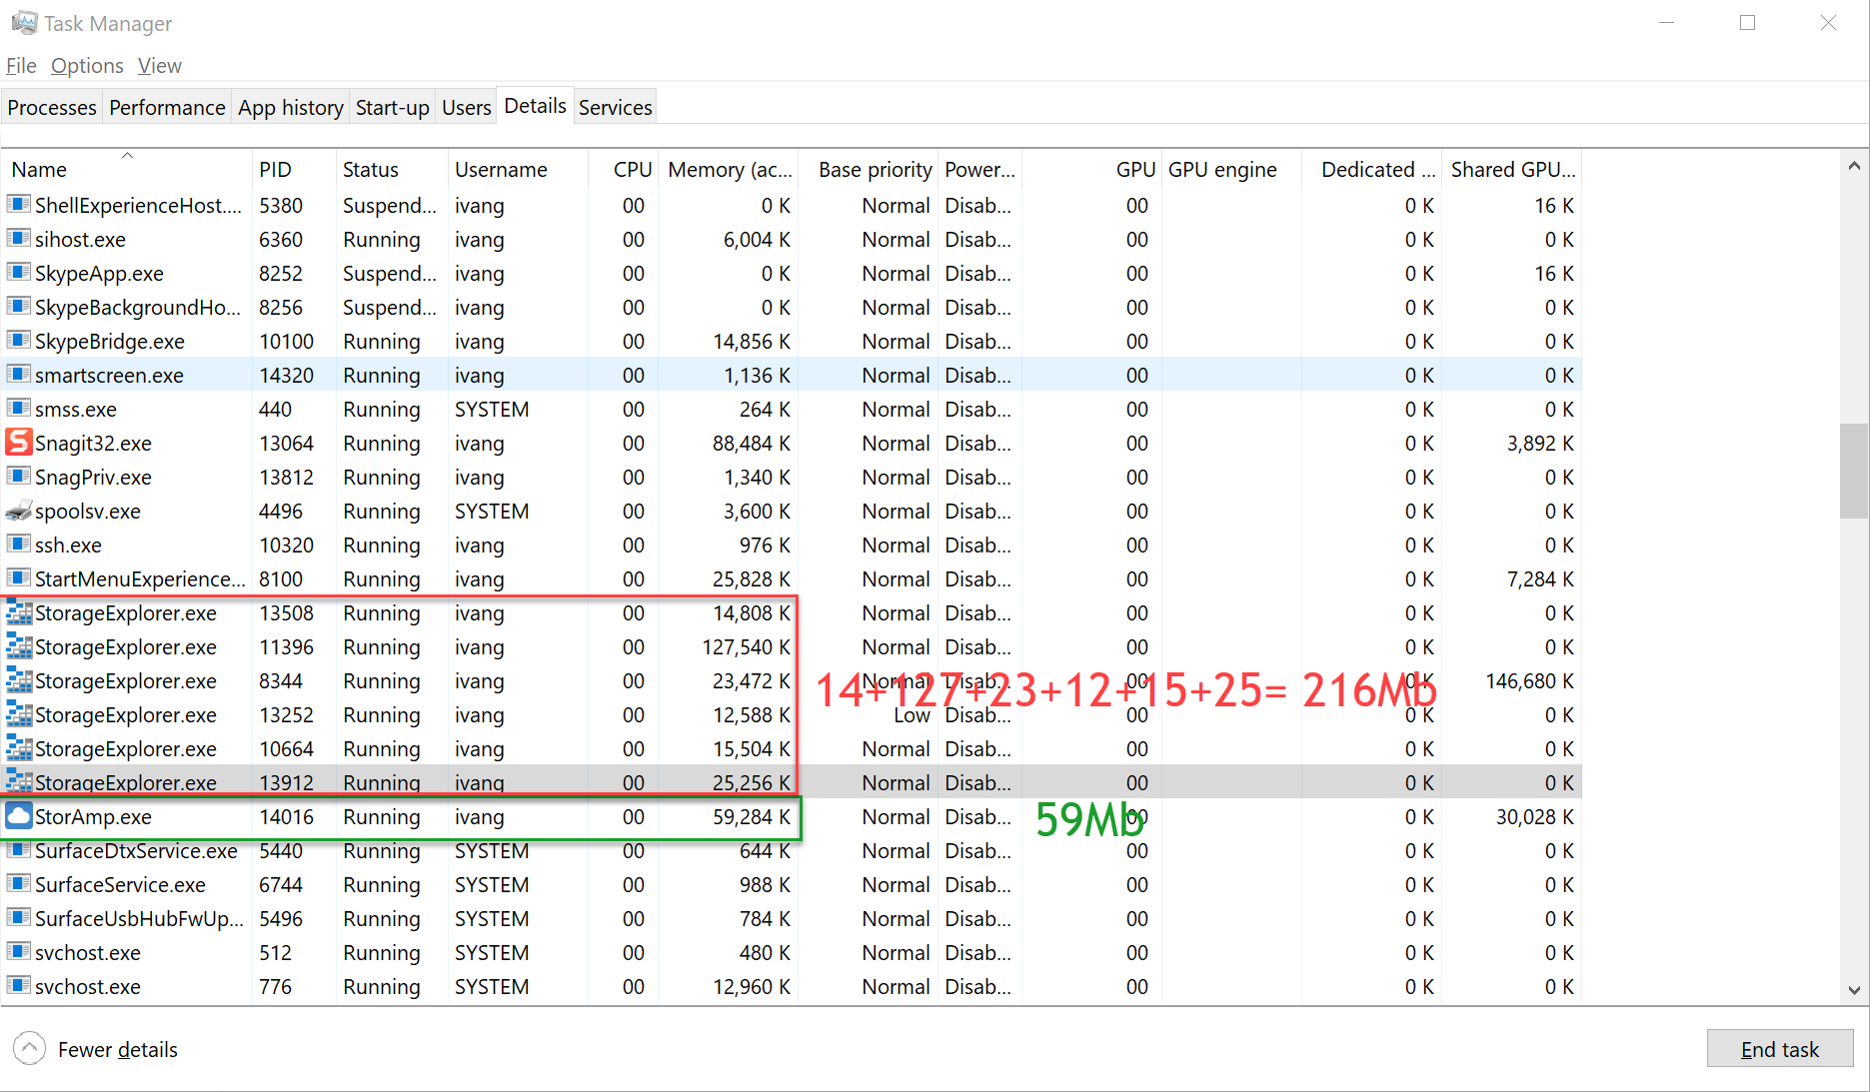The height and width of the screenshot is (1092, 1870).
Task: Click the Snagit32.exe process icon
Action: [x=19, y=442]
